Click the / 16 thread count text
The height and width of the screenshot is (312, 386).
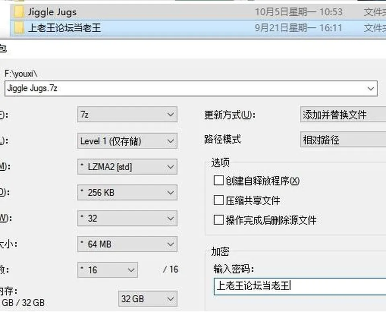point(170,269)
